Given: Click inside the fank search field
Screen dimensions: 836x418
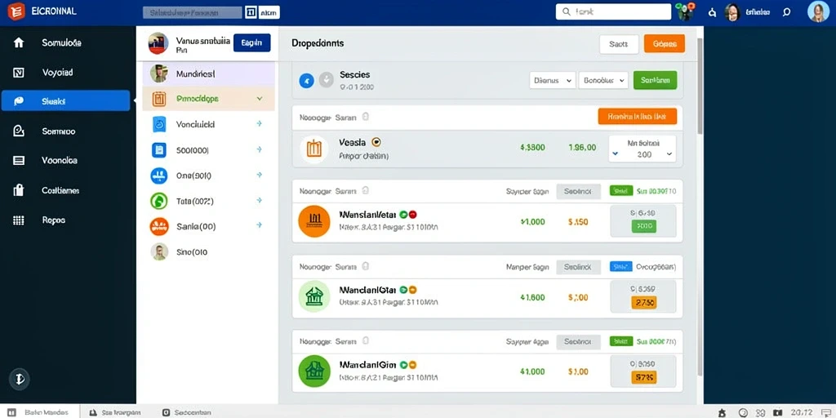Looking at the screenshot, I should tap(613, 11).
